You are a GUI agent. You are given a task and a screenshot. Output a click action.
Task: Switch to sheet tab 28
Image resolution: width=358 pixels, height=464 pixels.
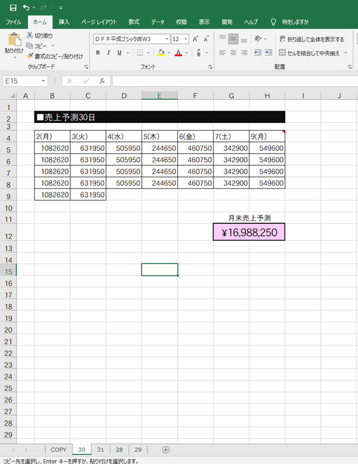pyautogui.click(x=119, y=450)
